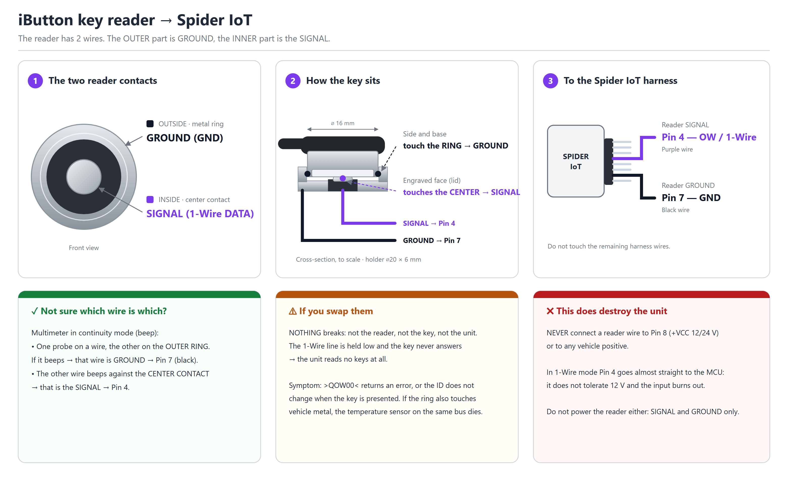788x495 pixels.
Task: Click the purple step 2 badge
Action: 293,81
